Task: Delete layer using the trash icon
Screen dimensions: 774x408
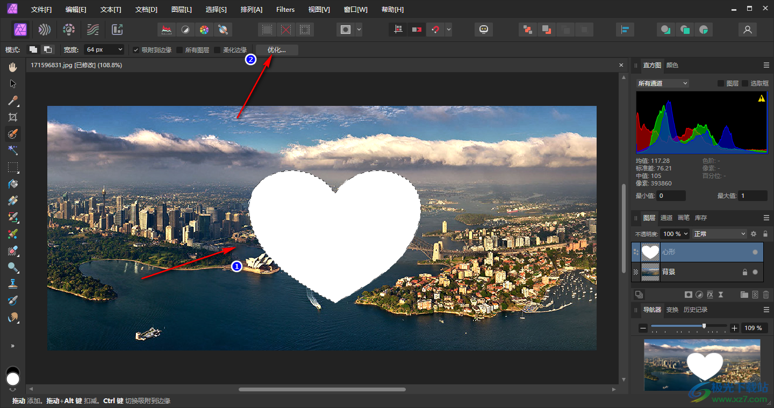Action: pos(766,295)
